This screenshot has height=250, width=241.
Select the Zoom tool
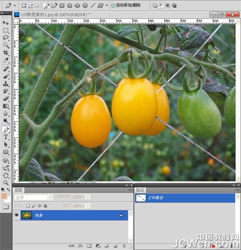(x=6, y=183)
